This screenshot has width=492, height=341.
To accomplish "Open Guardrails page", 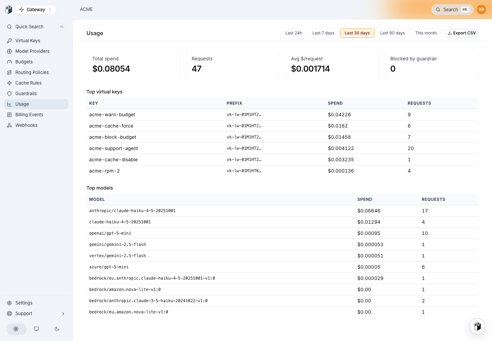I will click(x=36, y=93).
